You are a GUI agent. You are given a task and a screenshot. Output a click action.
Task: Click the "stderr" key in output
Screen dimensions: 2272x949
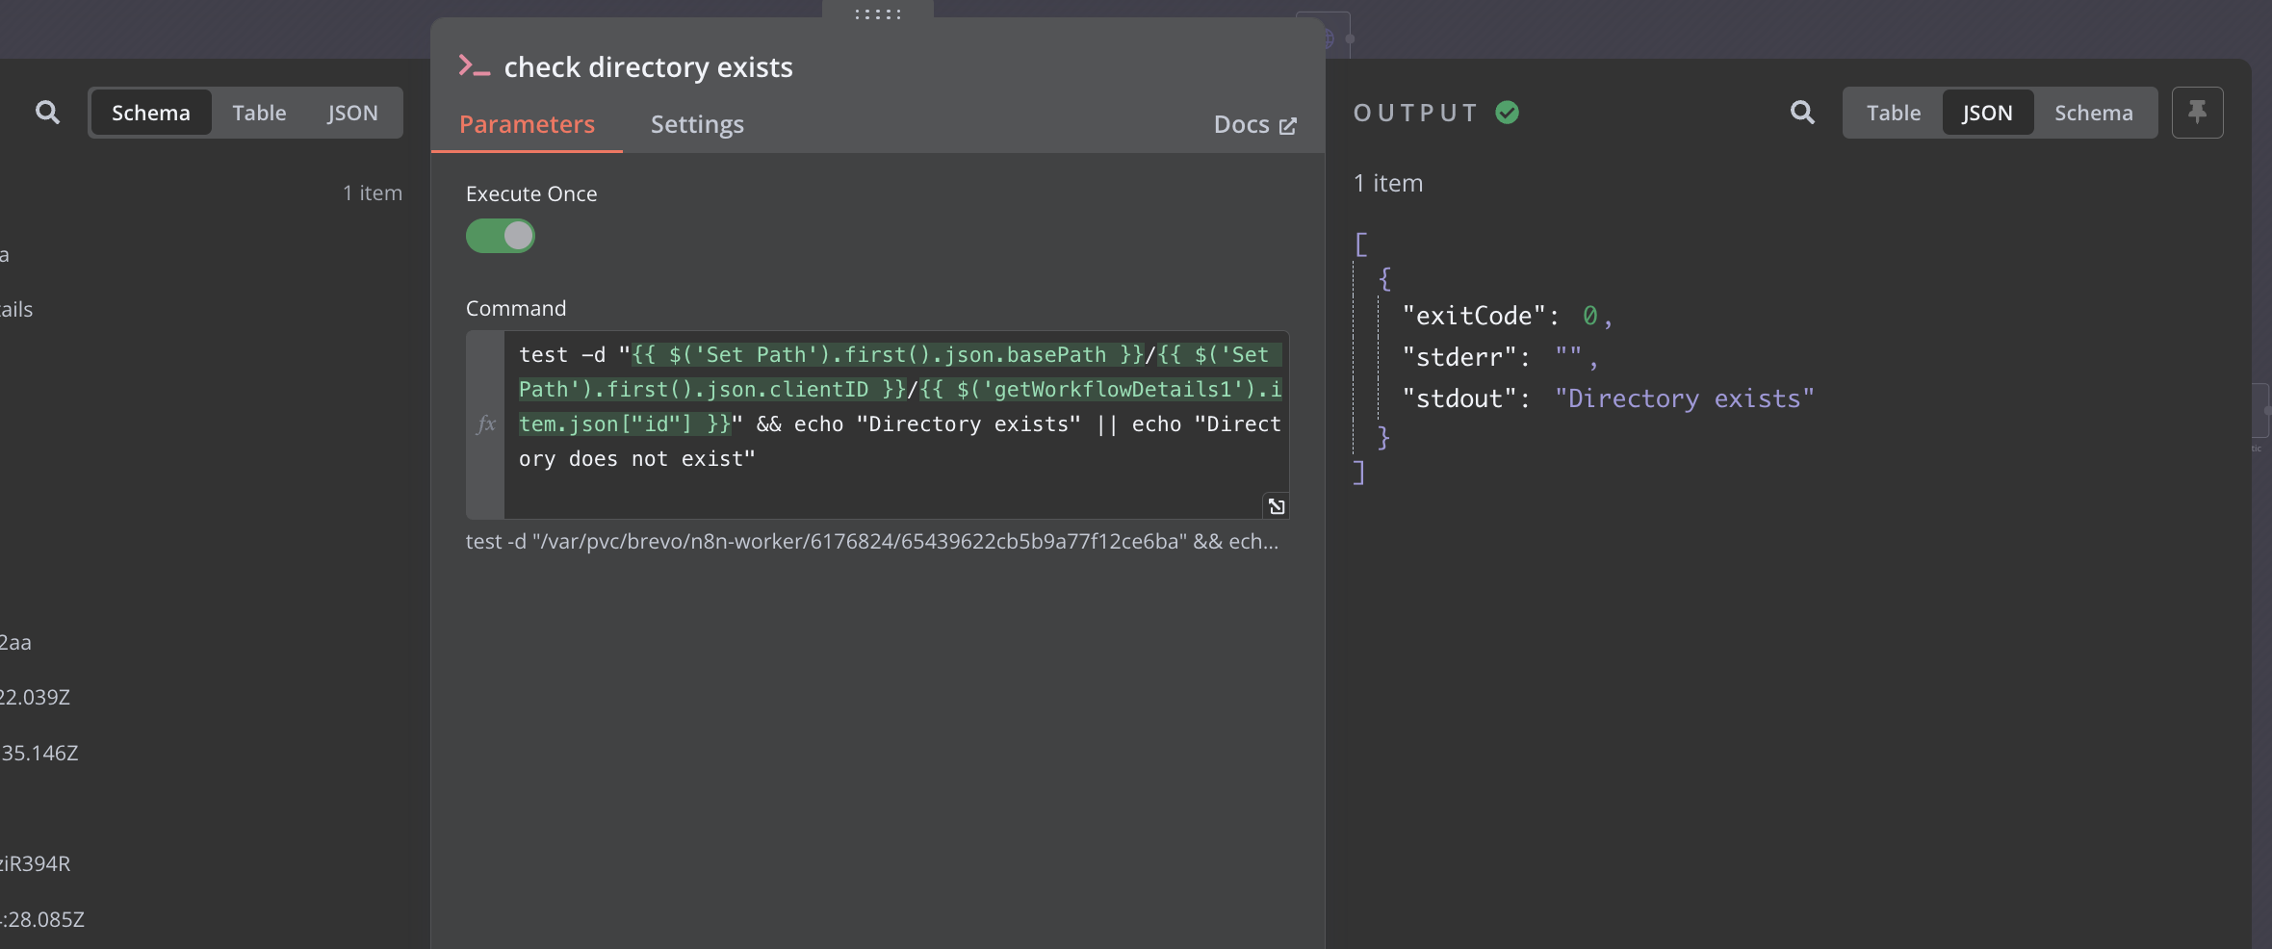point(1459,357)
